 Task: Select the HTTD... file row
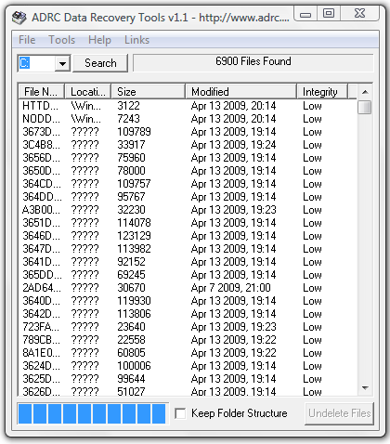[188, 106]
